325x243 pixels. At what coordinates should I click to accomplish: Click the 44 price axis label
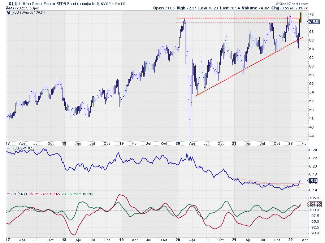(311, 136)
